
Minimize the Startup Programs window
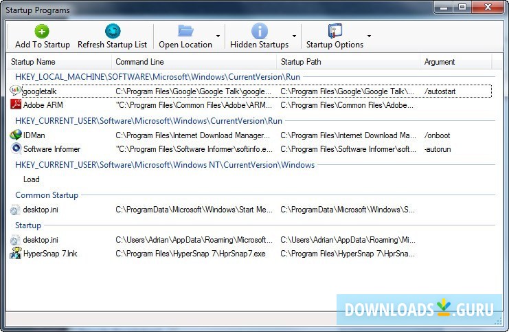point(444,7)
